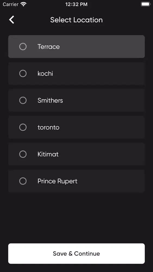Tap the battery icon in status bar
The image size is (153, 272).
[x=146, y=4]
